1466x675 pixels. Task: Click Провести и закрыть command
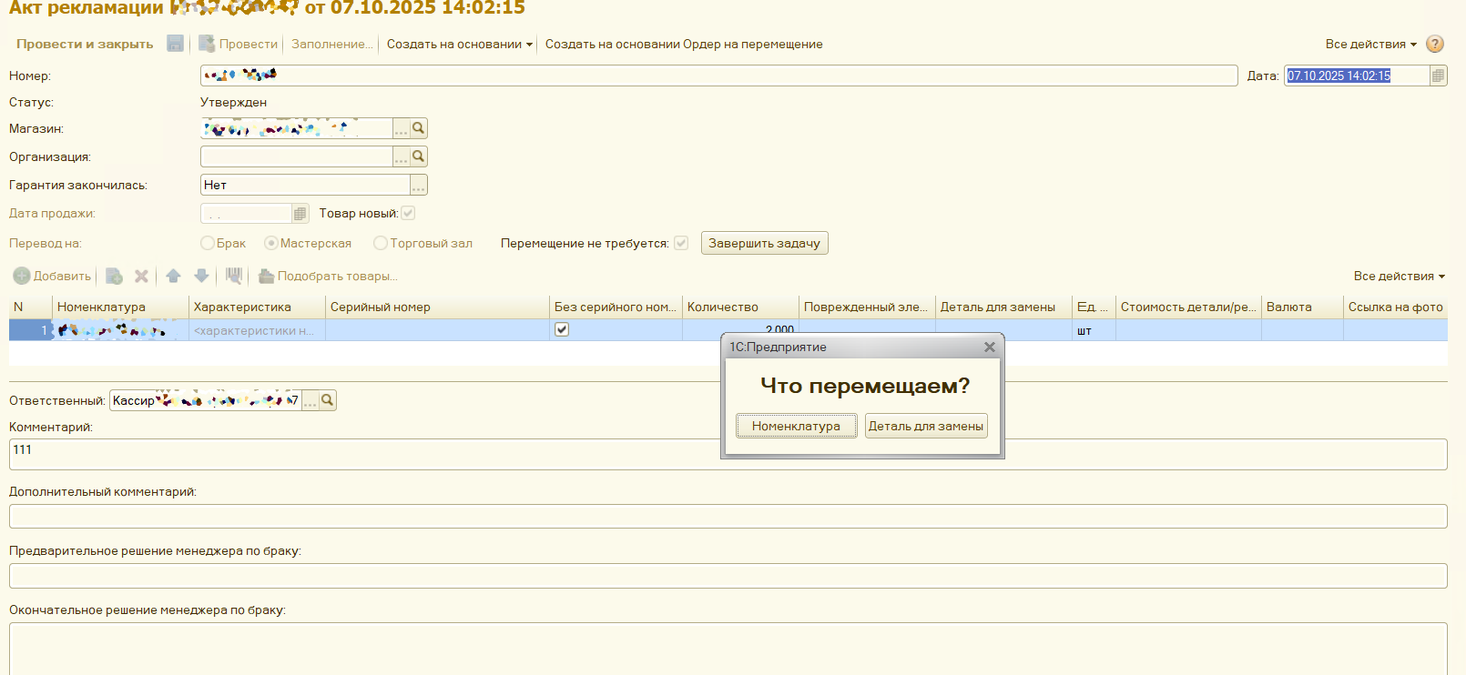pos(85,44)
